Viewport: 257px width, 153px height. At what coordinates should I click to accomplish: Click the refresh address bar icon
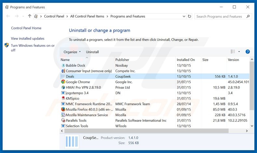click(x=189, y=16)
